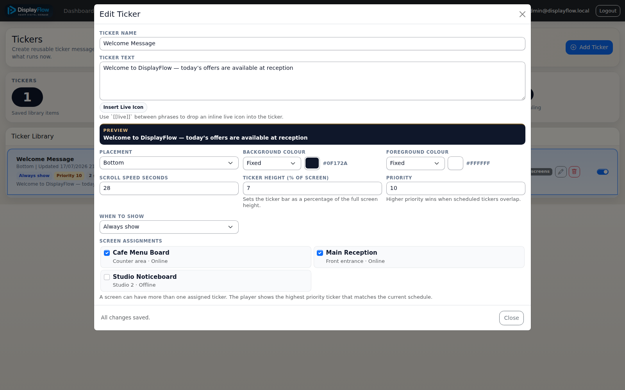Click the pencil edit icon for Welcome Message
Image resolution: width=625 pixels, height=390 pixels.
[x=561, y=172]
